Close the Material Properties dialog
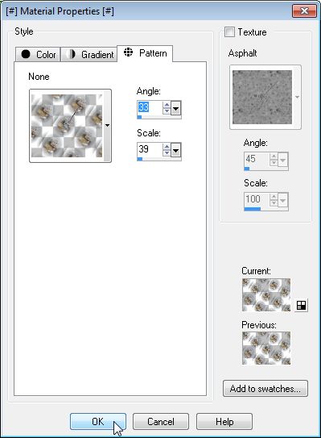The height and width of the screenshot is (438, 321). click(x=304, y=11)
